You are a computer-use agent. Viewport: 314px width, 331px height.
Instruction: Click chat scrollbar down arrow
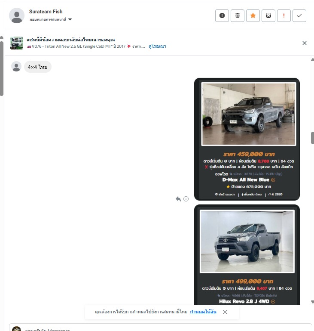click(x=313, y=302)
